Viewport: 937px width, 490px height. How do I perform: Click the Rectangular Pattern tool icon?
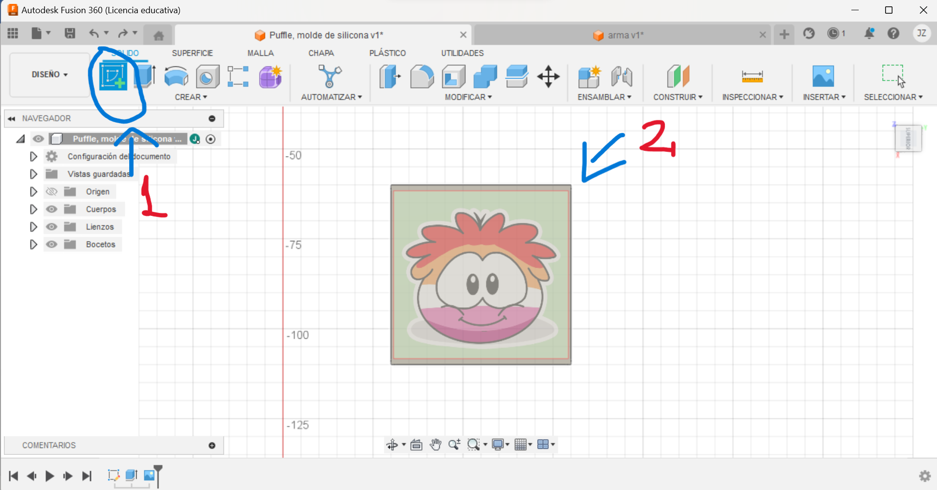pos(238,77)
